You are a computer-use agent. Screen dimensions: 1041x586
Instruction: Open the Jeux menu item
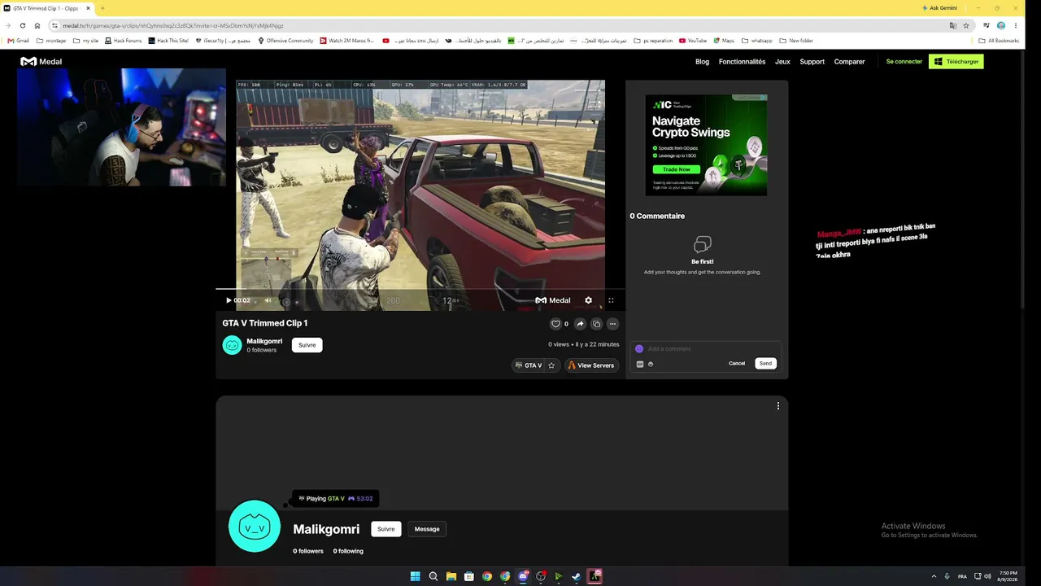(782, 62)
